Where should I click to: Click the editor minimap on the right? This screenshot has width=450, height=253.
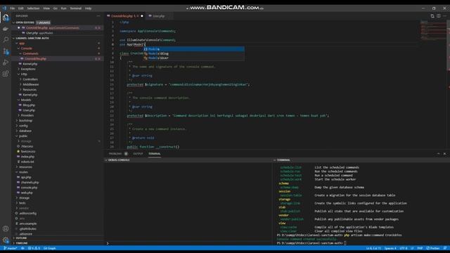[x=433, y=30]
